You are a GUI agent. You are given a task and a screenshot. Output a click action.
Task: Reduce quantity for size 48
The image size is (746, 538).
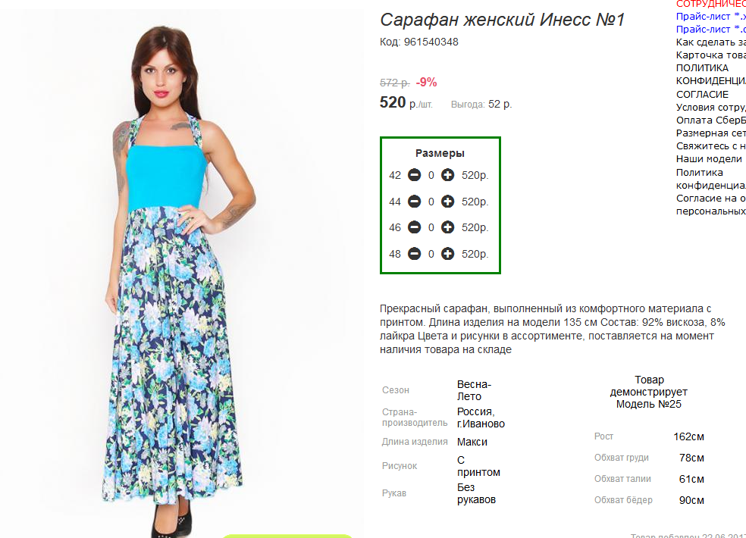pos(414,254)
